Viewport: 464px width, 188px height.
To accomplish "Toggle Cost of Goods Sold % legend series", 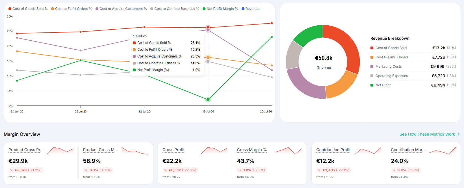I will (x=28, y=9).
